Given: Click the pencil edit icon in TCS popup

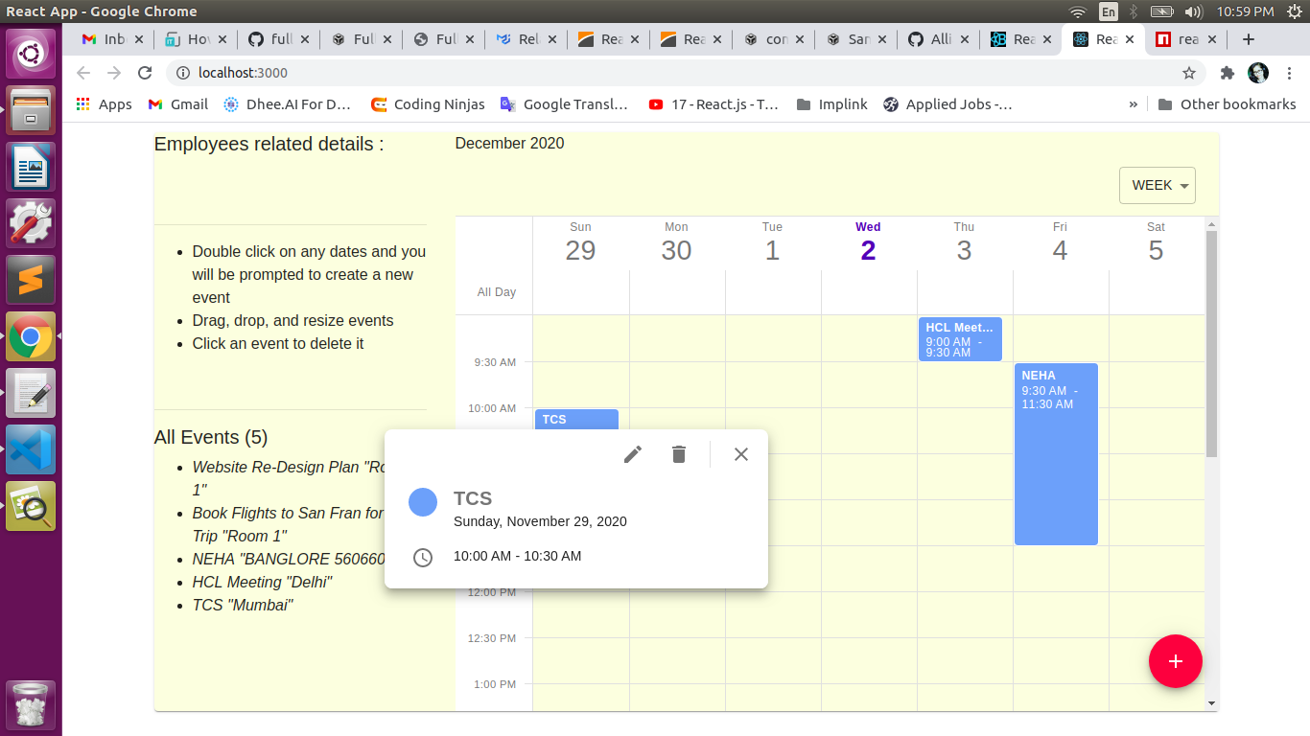Looking at the screenshot, I should point(632,454).
